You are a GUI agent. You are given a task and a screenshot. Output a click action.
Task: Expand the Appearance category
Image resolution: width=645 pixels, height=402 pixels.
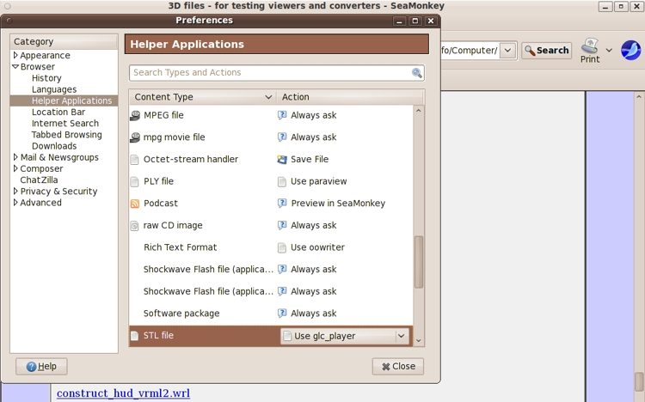15,56
